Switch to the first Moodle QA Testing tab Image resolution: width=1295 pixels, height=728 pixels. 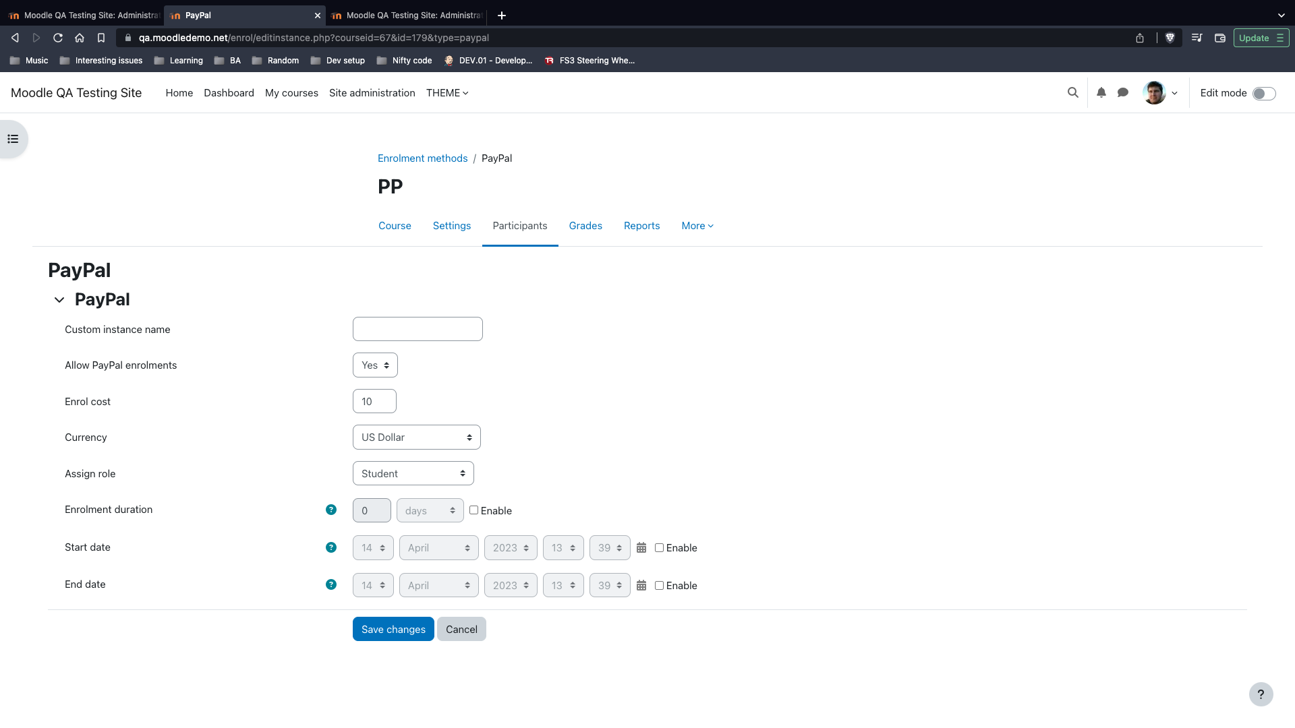84,16
